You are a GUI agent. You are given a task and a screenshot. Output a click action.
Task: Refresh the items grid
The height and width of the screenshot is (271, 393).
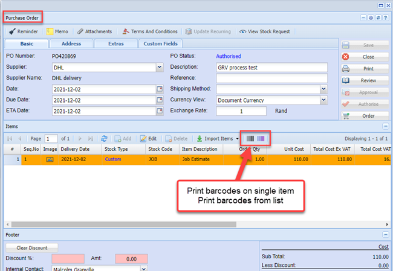[x=104, y=139]
